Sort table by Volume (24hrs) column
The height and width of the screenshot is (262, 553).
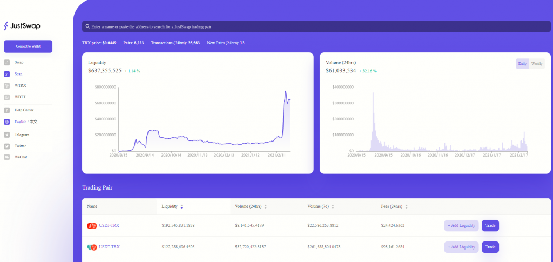[265, 206]
